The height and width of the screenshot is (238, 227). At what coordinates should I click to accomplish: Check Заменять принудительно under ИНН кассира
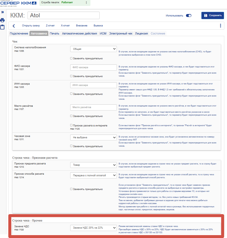tap(71, 94)
